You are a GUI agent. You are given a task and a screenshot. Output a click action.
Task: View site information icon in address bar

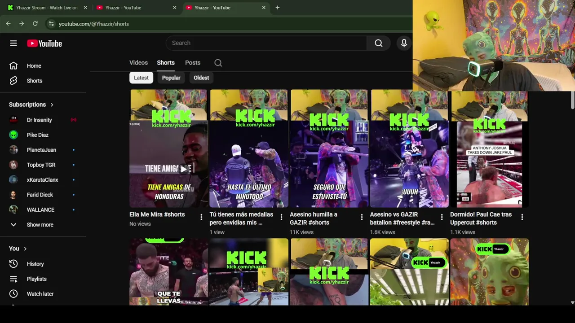tap(51, 24)
